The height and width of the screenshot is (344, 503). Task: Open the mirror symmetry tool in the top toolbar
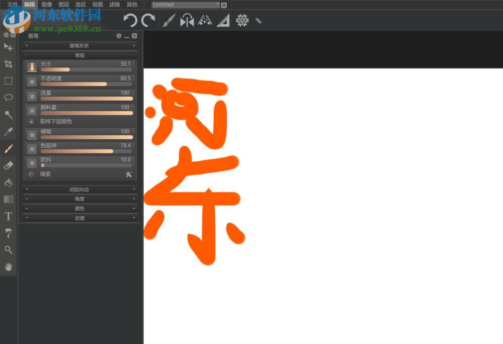coord(187,20)
